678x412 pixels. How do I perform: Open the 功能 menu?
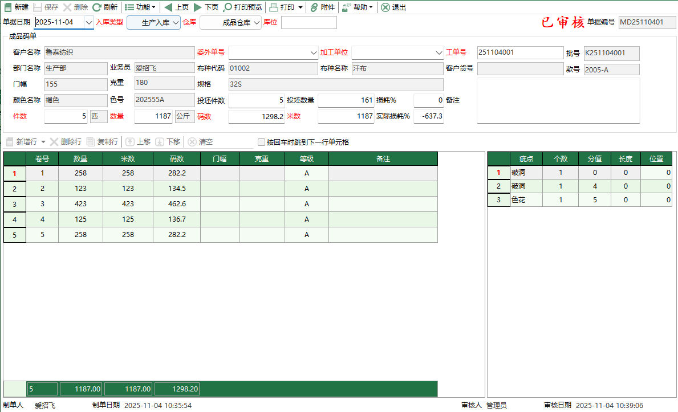[140, 7]
